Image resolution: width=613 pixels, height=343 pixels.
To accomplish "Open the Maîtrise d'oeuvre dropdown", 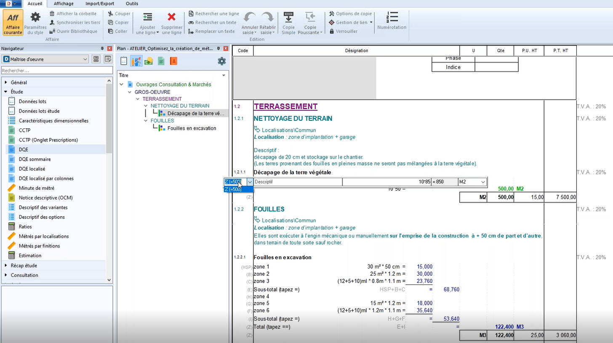I will (45, 59).
